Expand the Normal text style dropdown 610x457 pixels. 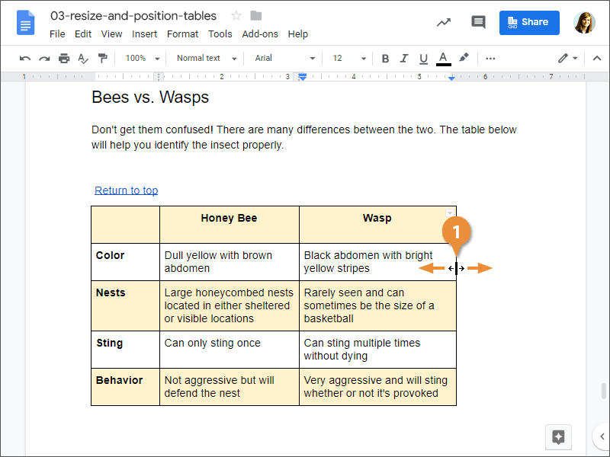[207, 59]
